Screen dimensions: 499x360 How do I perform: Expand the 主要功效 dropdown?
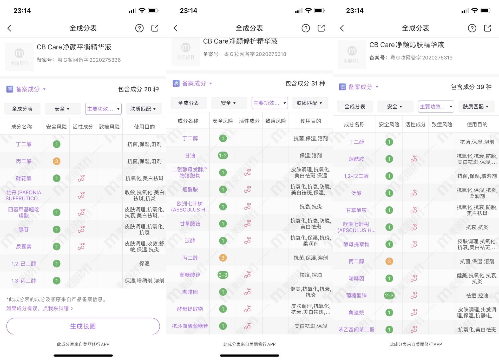click(x=103, y=109)
